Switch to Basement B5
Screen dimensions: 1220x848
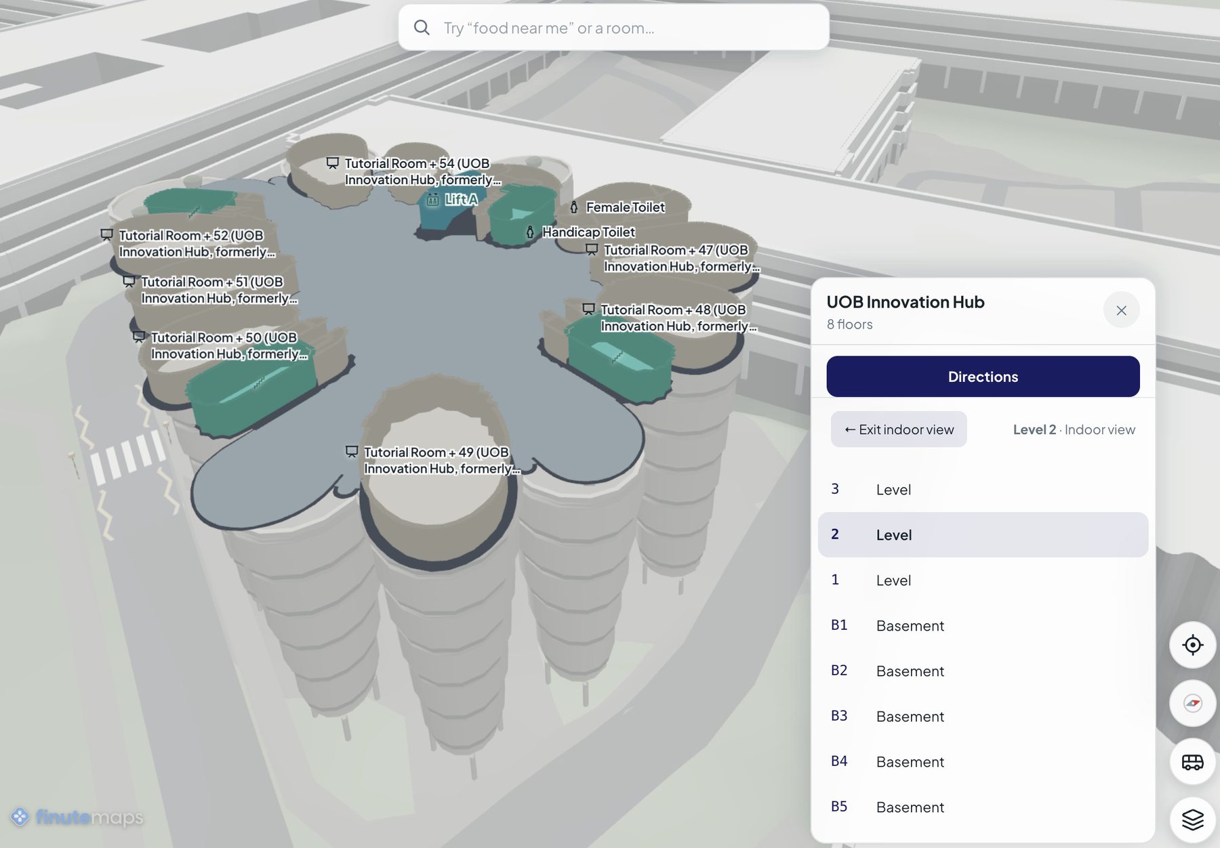(983, 807)
